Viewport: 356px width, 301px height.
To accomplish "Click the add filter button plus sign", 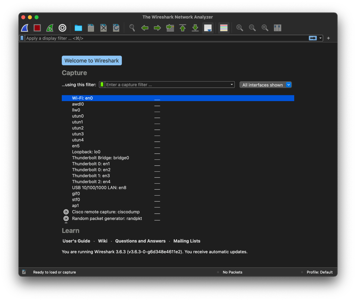I will (328, 38).
